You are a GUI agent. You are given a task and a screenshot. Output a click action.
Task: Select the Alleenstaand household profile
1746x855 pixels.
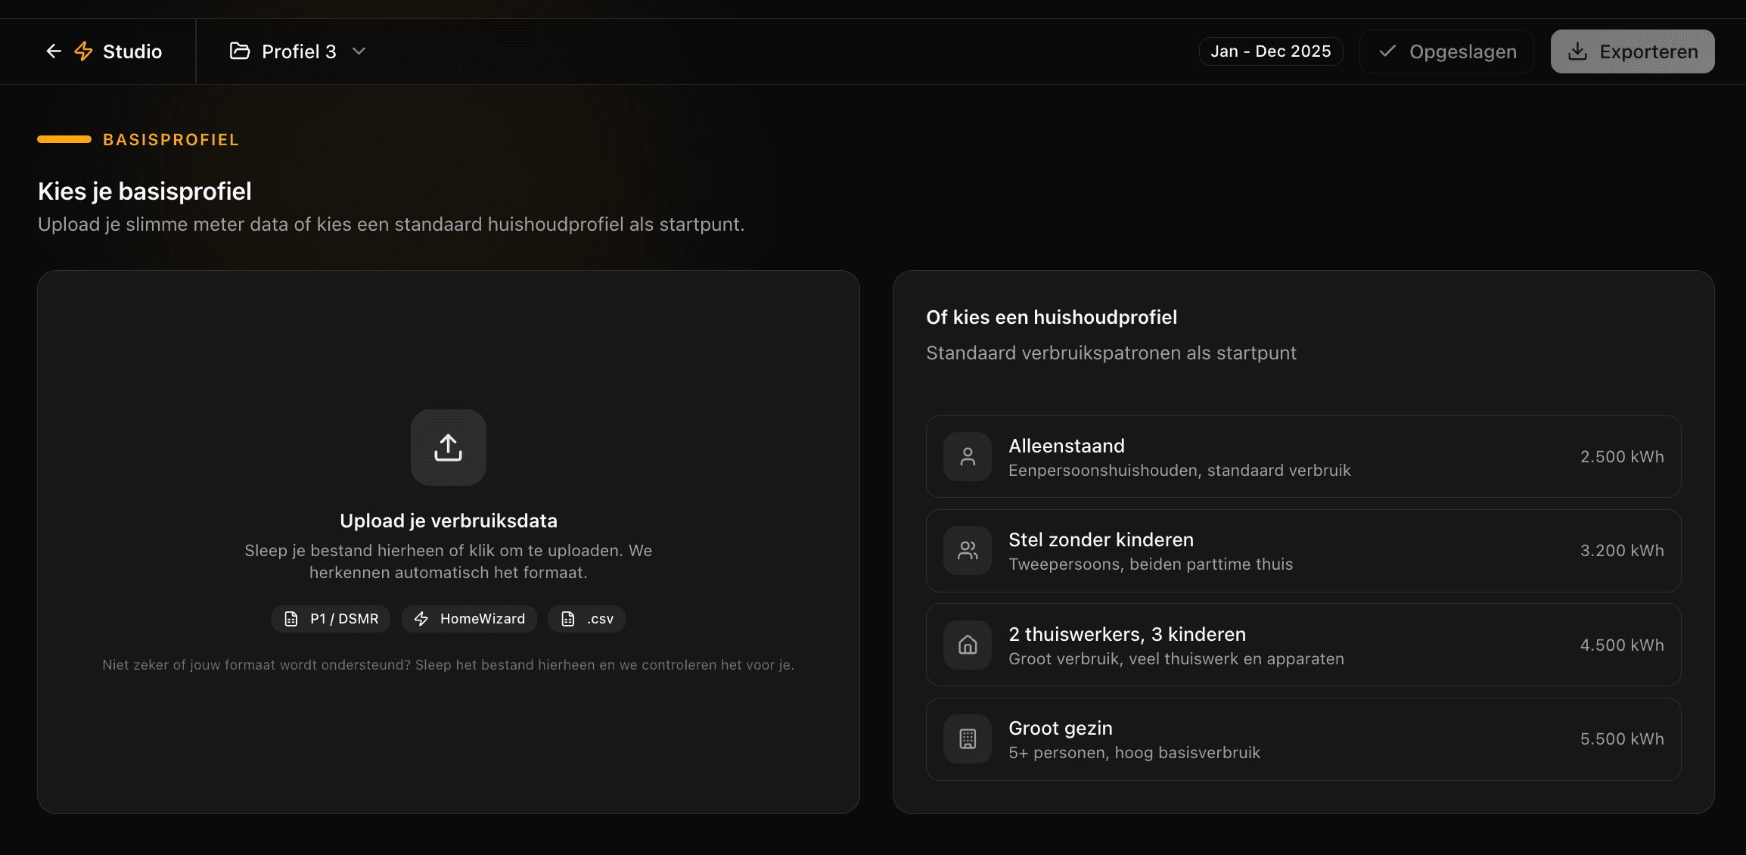[x=1301, y=456]
